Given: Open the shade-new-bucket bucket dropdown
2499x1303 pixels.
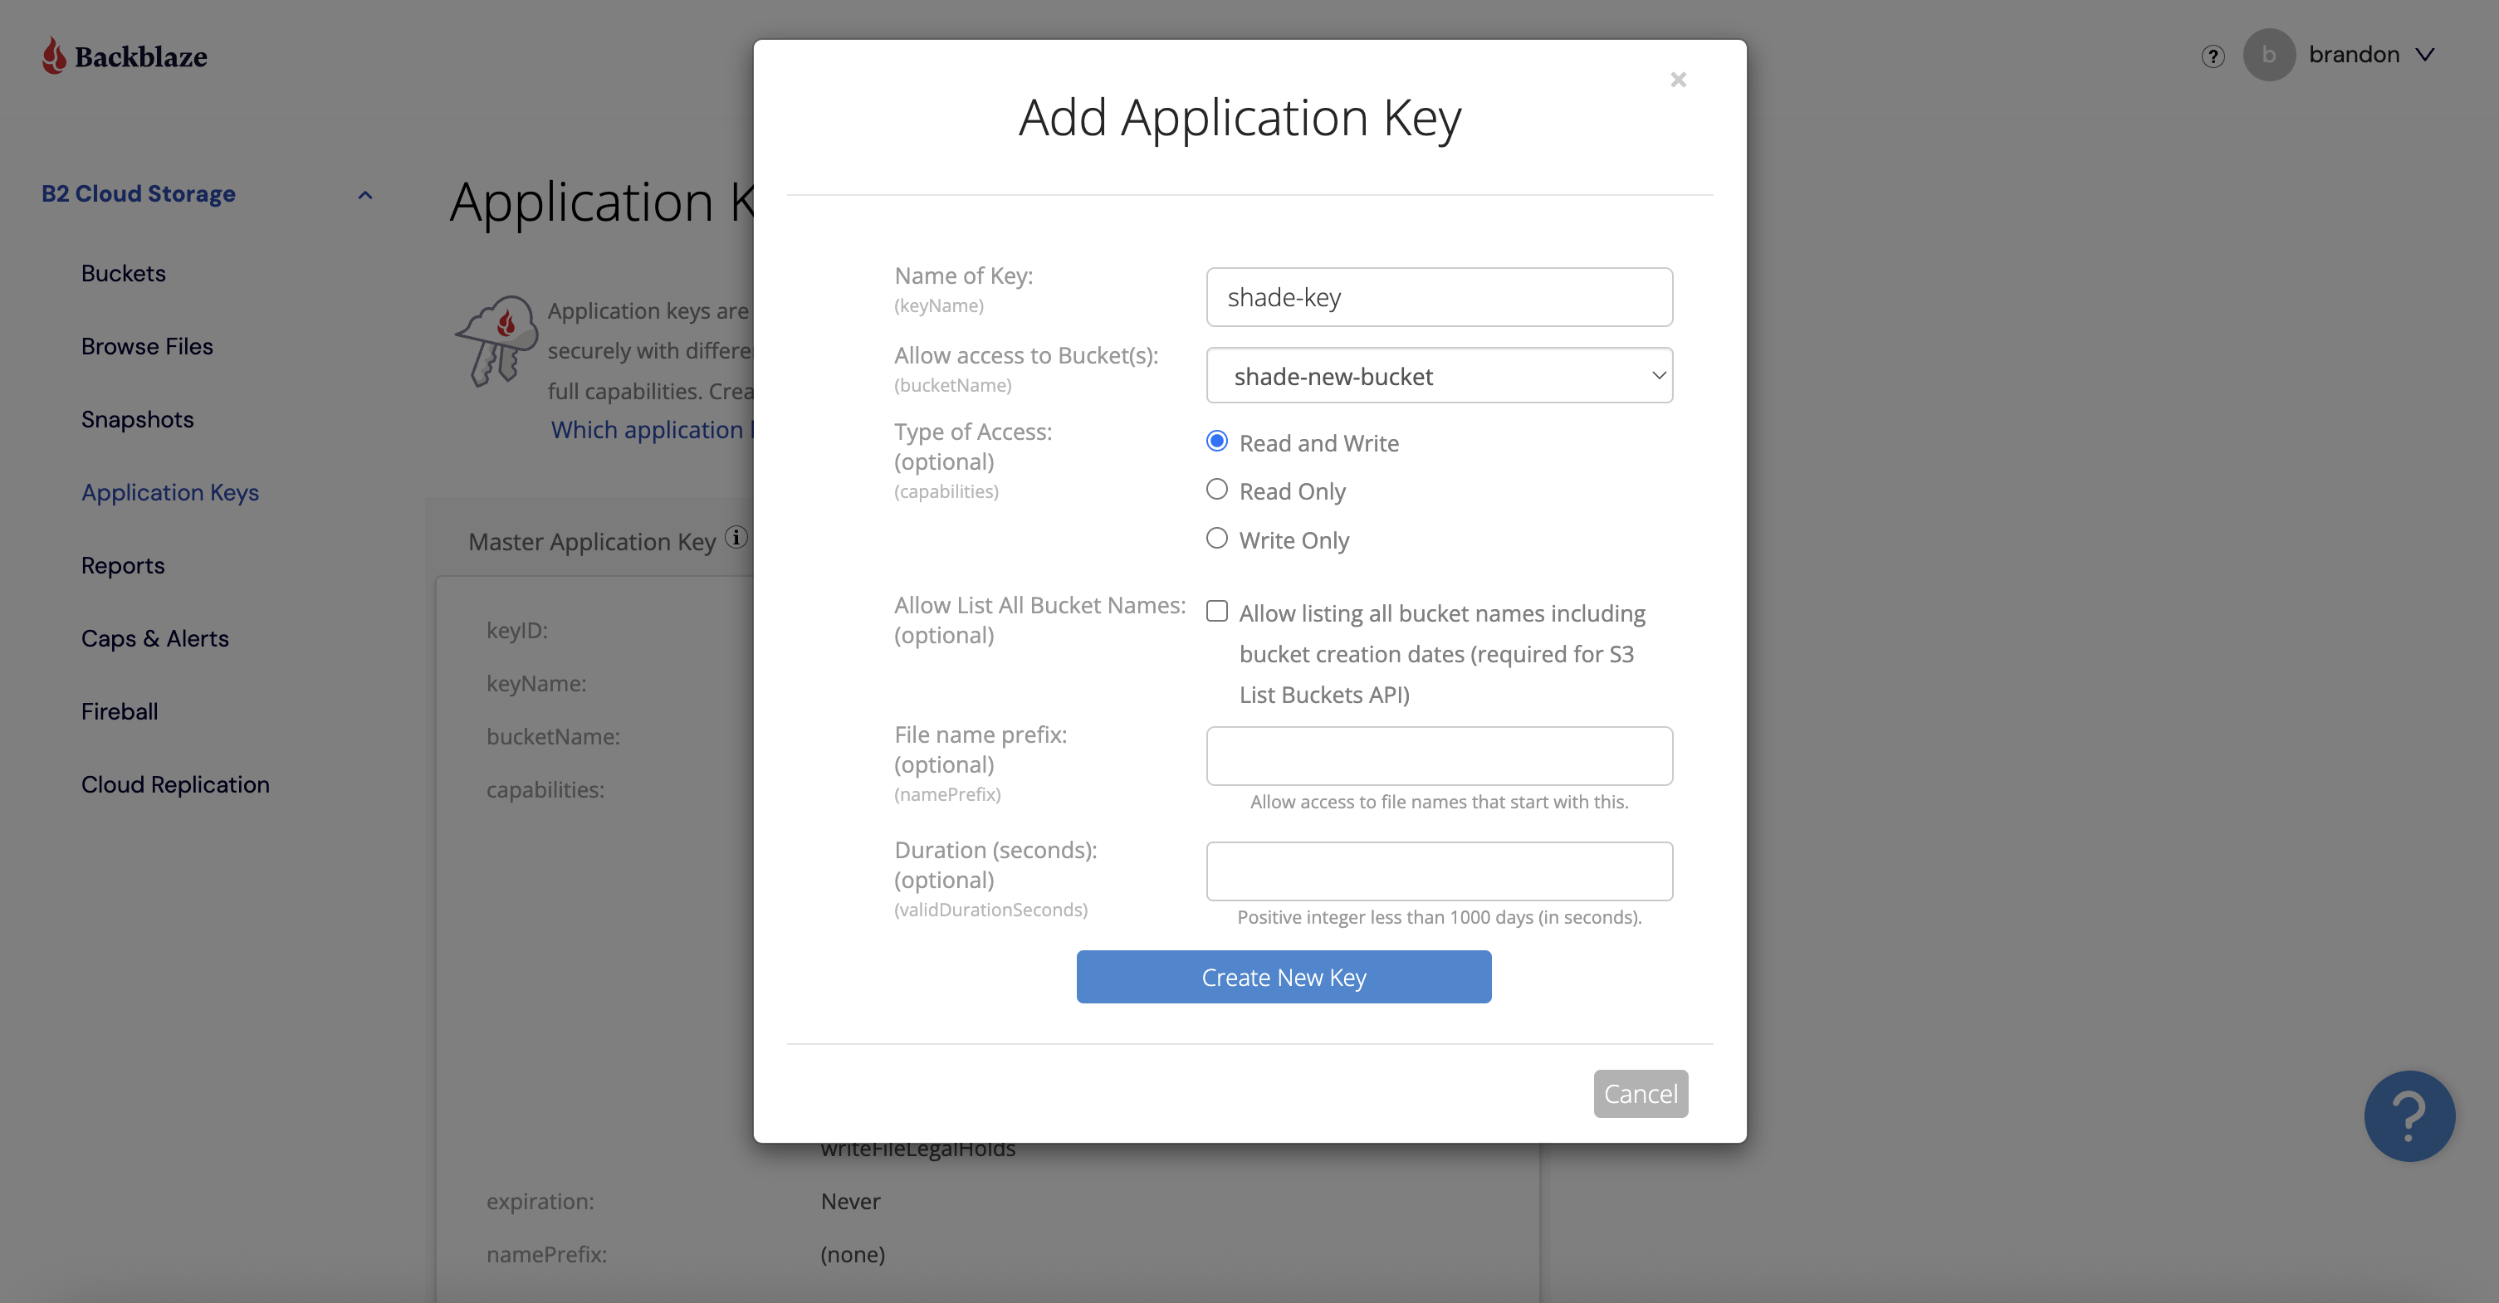Looking at the screenshot, I should [1439, 376].
